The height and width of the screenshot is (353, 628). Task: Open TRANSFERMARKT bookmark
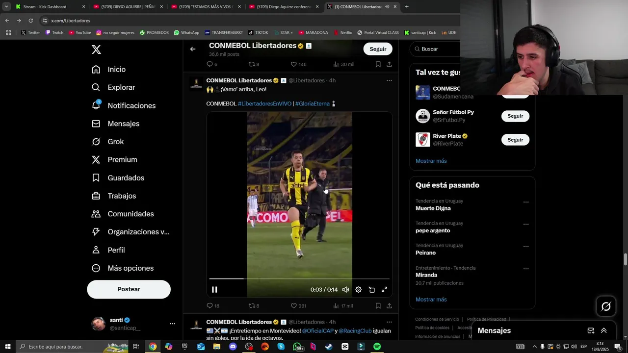(x=224, y=33)
